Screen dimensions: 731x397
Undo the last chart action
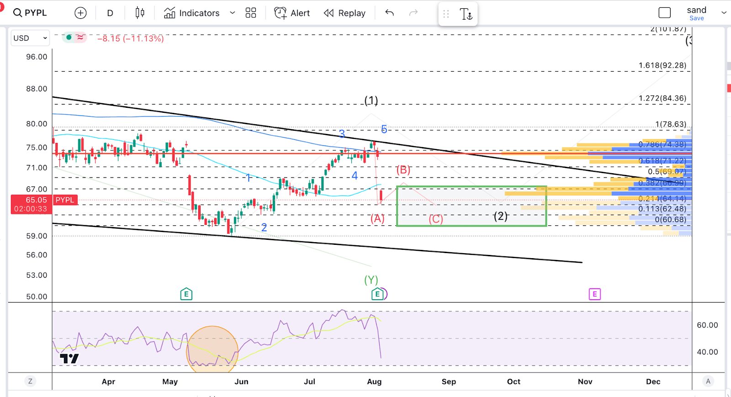pyautogui.click(x=389, y=13)
